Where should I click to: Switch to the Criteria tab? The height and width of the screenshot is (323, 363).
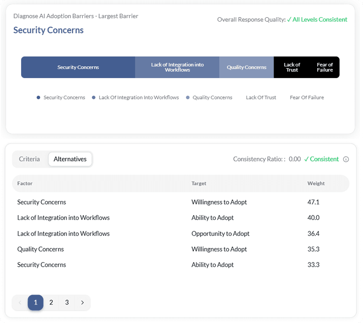pyautogui.click(x=29, y=159)
